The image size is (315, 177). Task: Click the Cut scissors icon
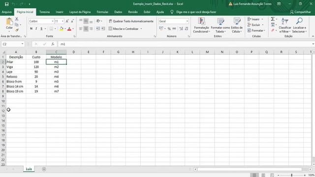17,19
